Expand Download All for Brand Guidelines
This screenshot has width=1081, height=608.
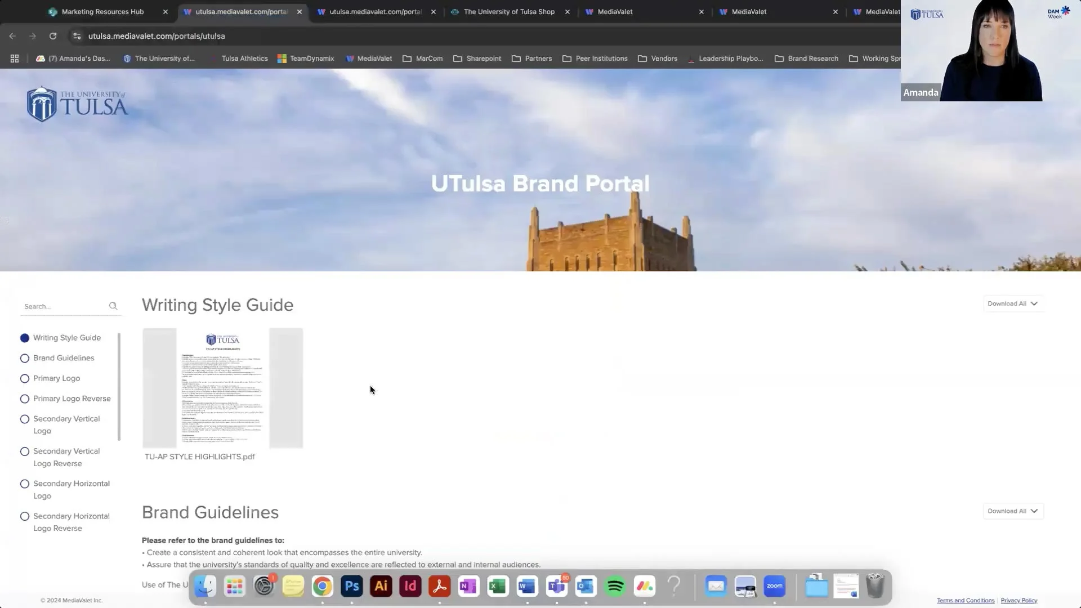pos(1013,511)
